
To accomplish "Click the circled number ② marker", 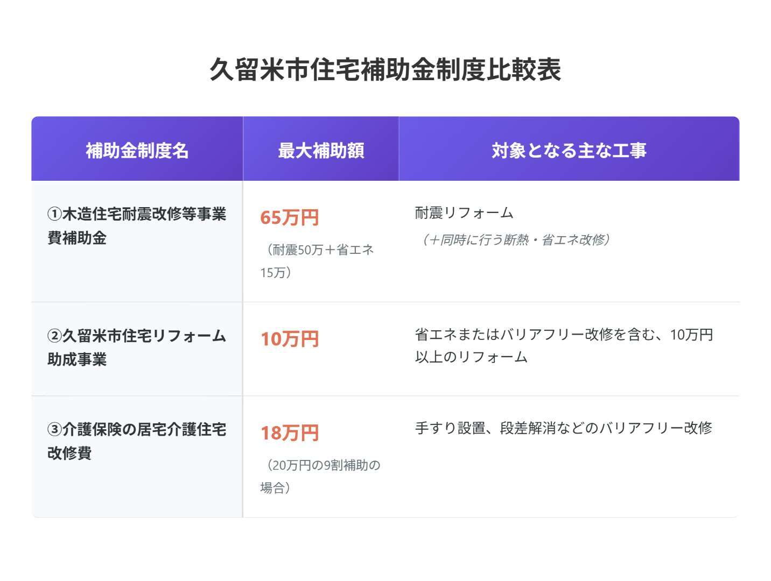I will [x=55, y=336].
